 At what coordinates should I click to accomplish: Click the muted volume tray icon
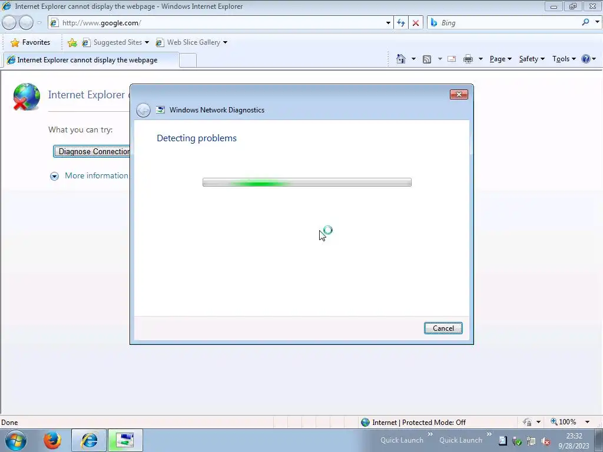[x=545, y=441]
